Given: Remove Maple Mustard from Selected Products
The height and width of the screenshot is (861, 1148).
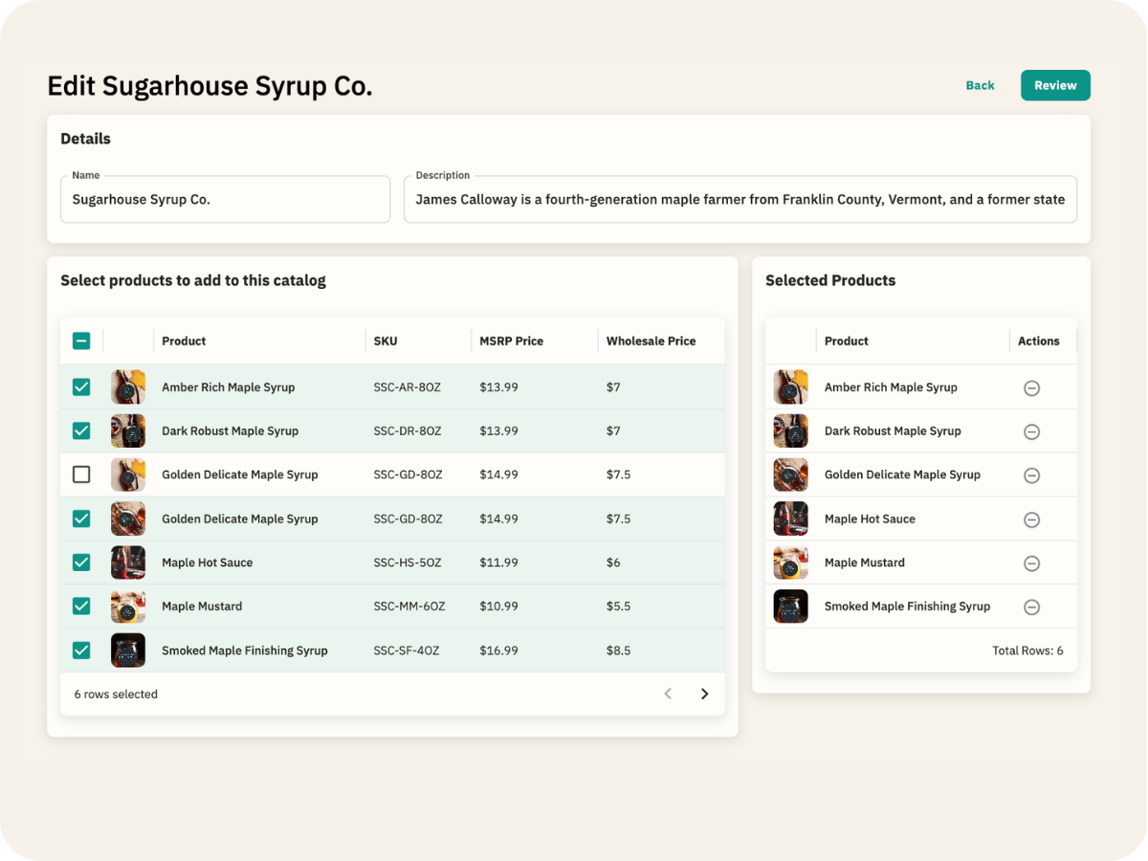Looking at the screenshot, I should pyautogui.click(x=1031, y=563).
